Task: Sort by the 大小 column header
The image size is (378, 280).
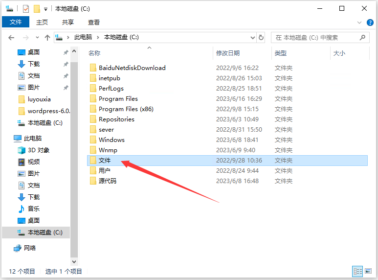Action: coord(339,53)
